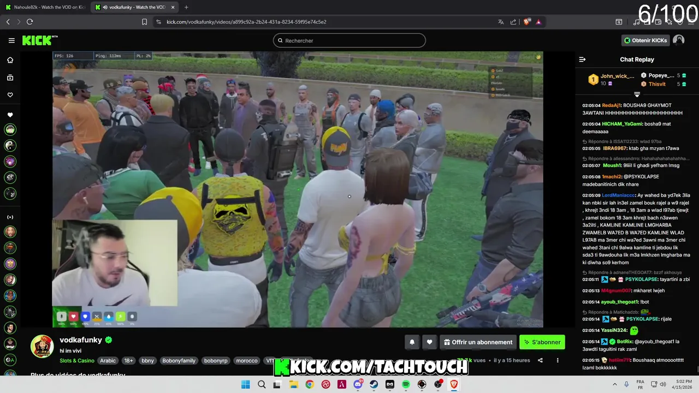Expand the chat leaderboard chevron

637,94
